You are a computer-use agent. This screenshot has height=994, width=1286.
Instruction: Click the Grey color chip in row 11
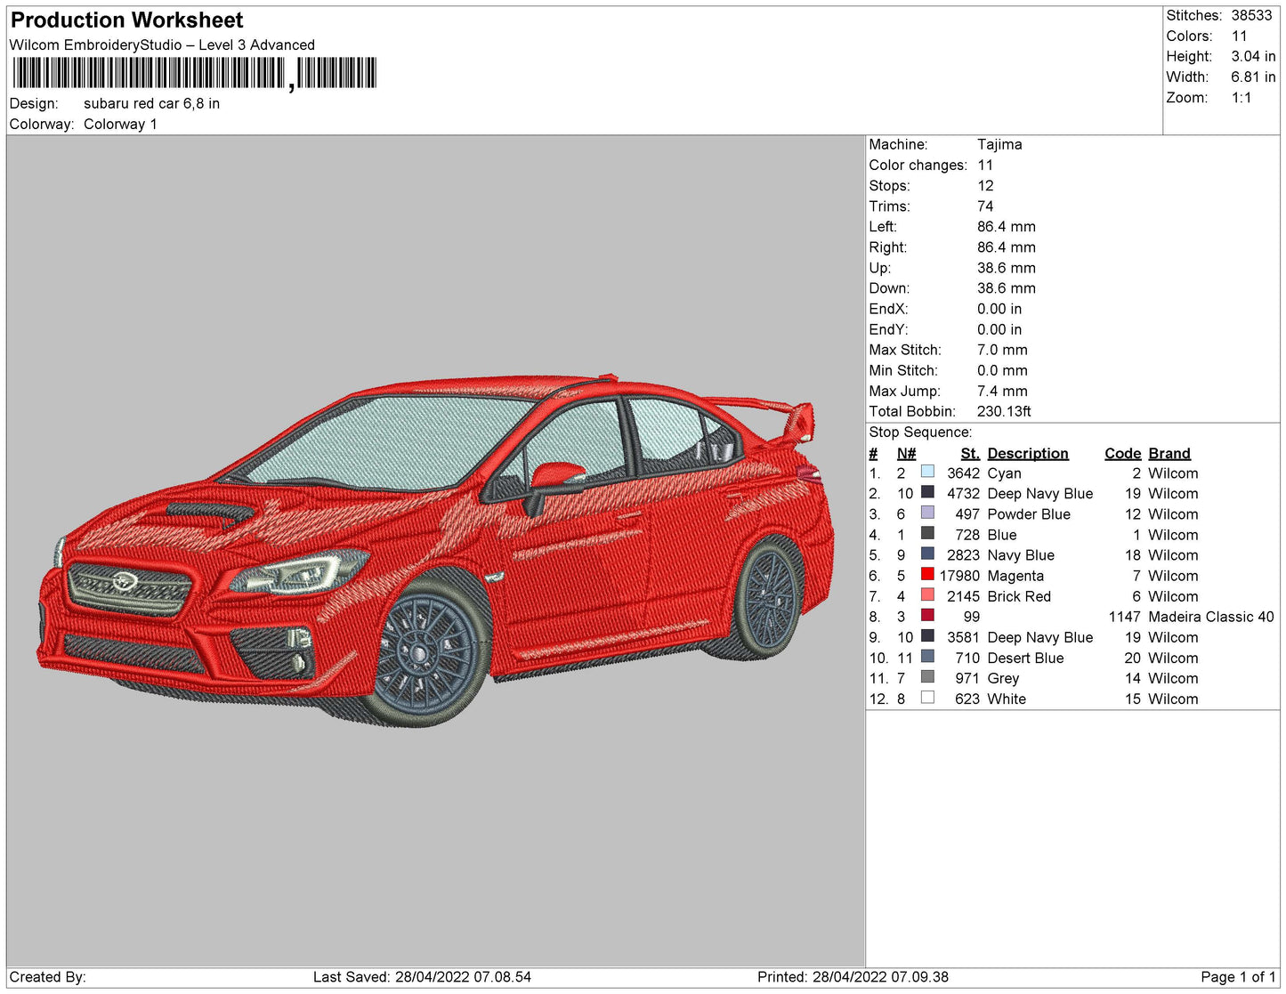[927, 678]
